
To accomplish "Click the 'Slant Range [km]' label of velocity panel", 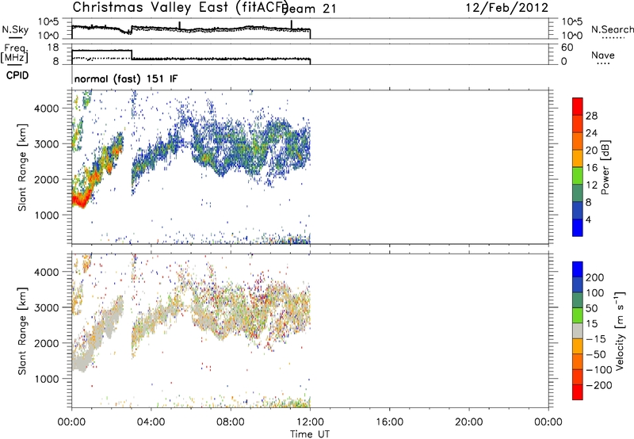I will 22,331.
